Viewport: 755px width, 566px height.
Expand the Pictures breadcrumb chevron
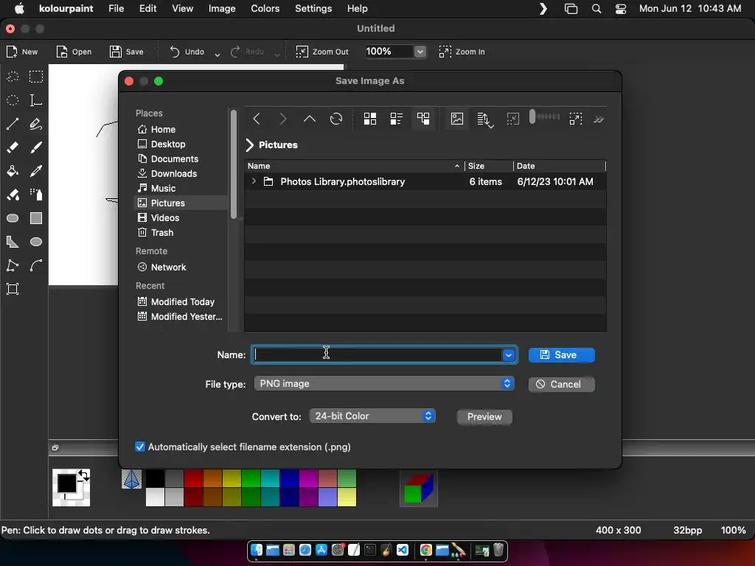pos(249,145)
